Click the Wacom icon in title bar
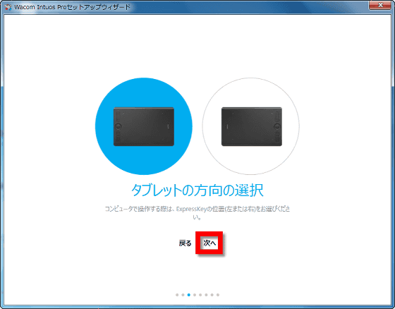This screenshot has width=395, height=309. tap(8, 7)
